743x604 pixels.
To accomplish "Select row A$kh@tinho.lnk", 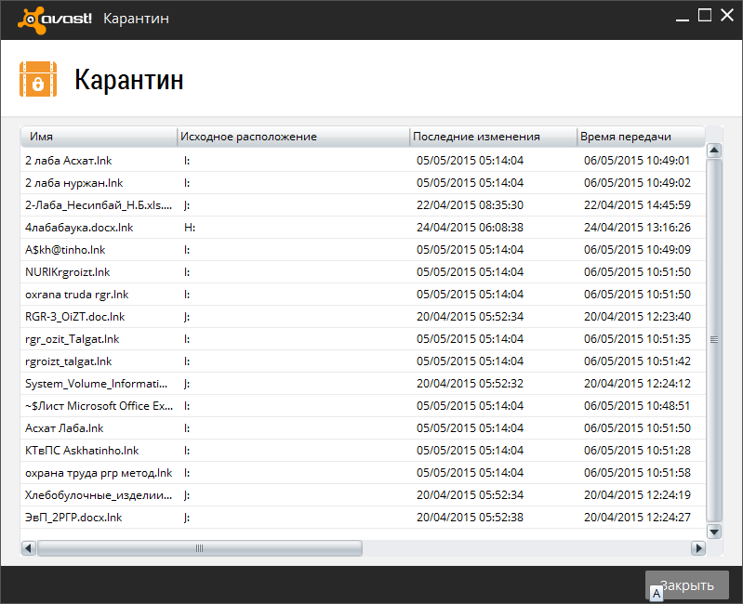I will click(363, 249).
